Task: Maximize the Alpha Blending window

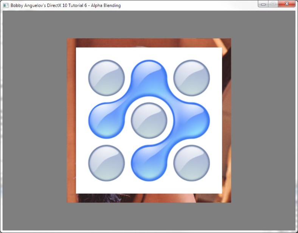Action: pyautogui.click(x=273, y=4)
